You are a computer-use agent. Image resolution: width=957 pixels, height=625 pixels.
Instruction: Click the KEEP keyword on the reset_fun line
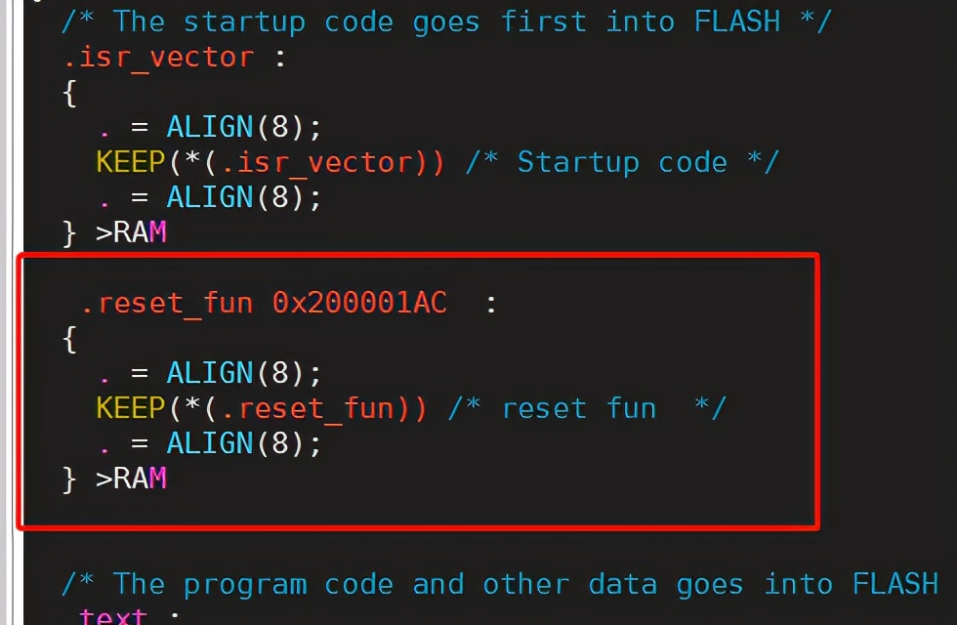coord(131,408)
